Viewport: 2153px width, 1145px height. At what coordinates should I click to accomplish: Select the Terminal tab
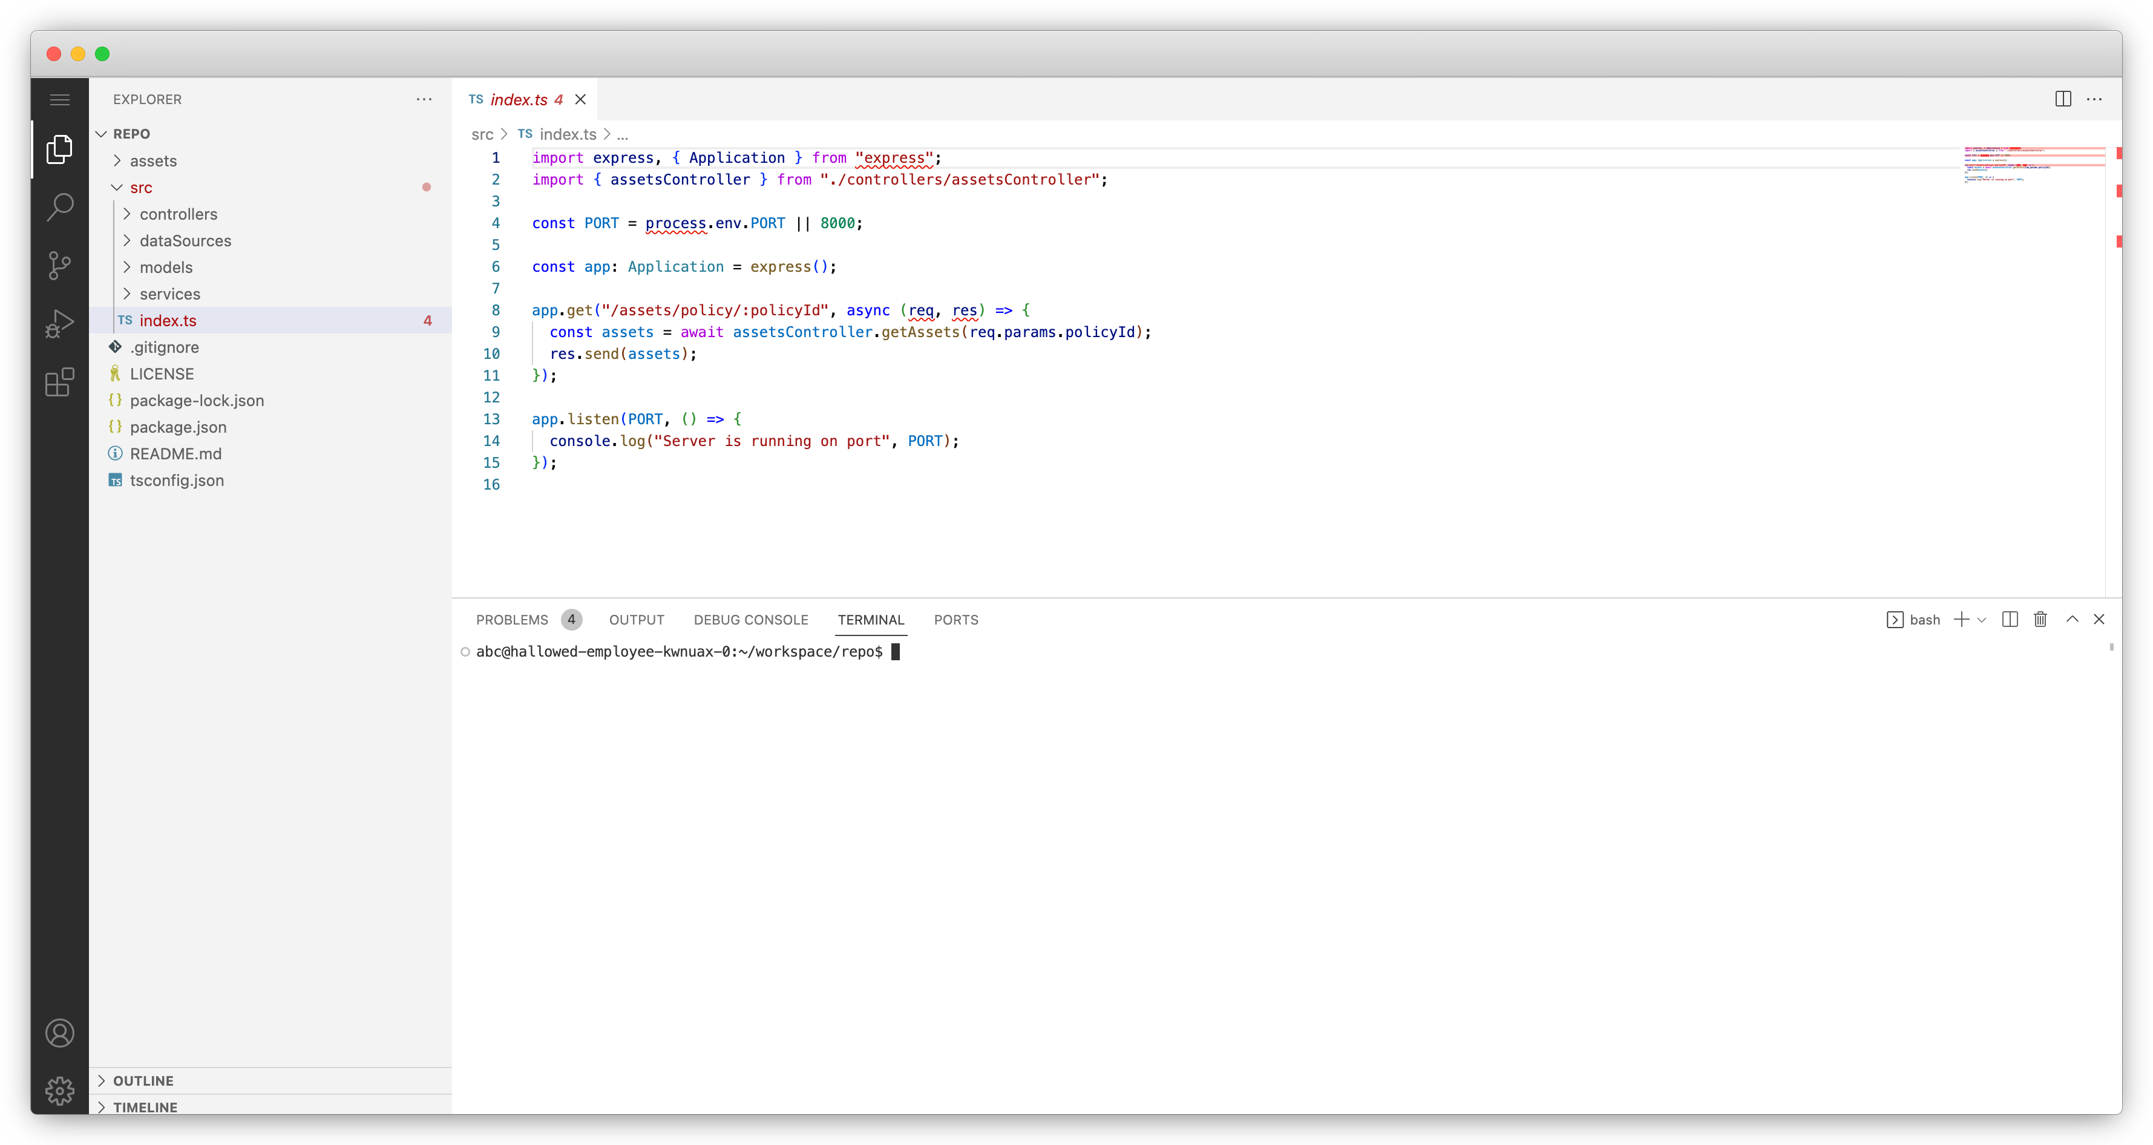pyautogui.click(x=871, y=619)
